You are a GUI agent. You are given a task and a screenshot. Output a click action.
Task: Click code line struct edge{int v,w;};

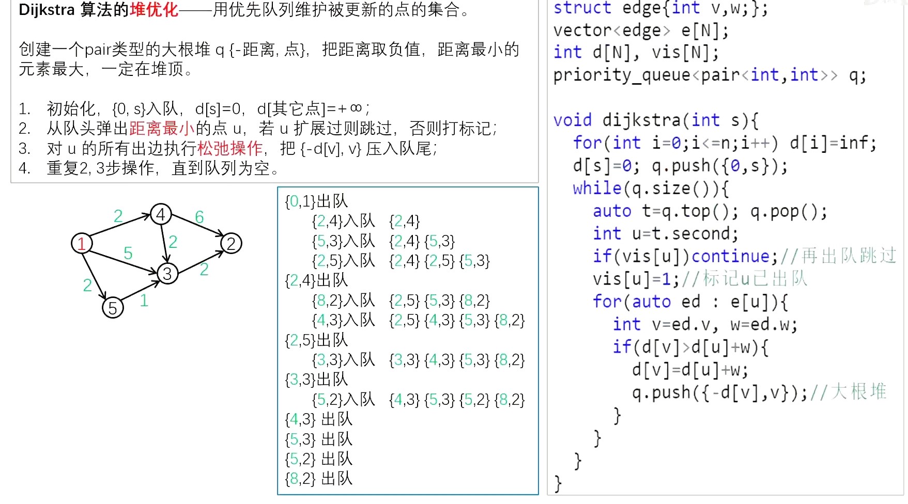660,8
